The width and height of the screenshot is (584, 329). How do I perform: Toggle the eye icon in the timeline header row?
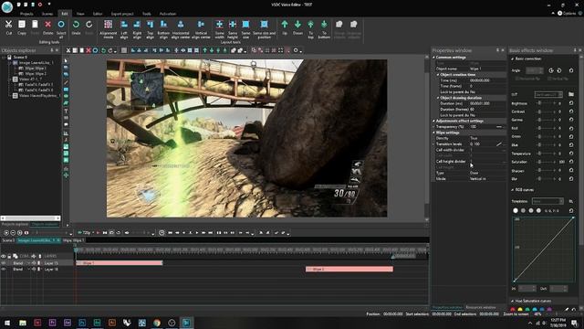[4, 256]
